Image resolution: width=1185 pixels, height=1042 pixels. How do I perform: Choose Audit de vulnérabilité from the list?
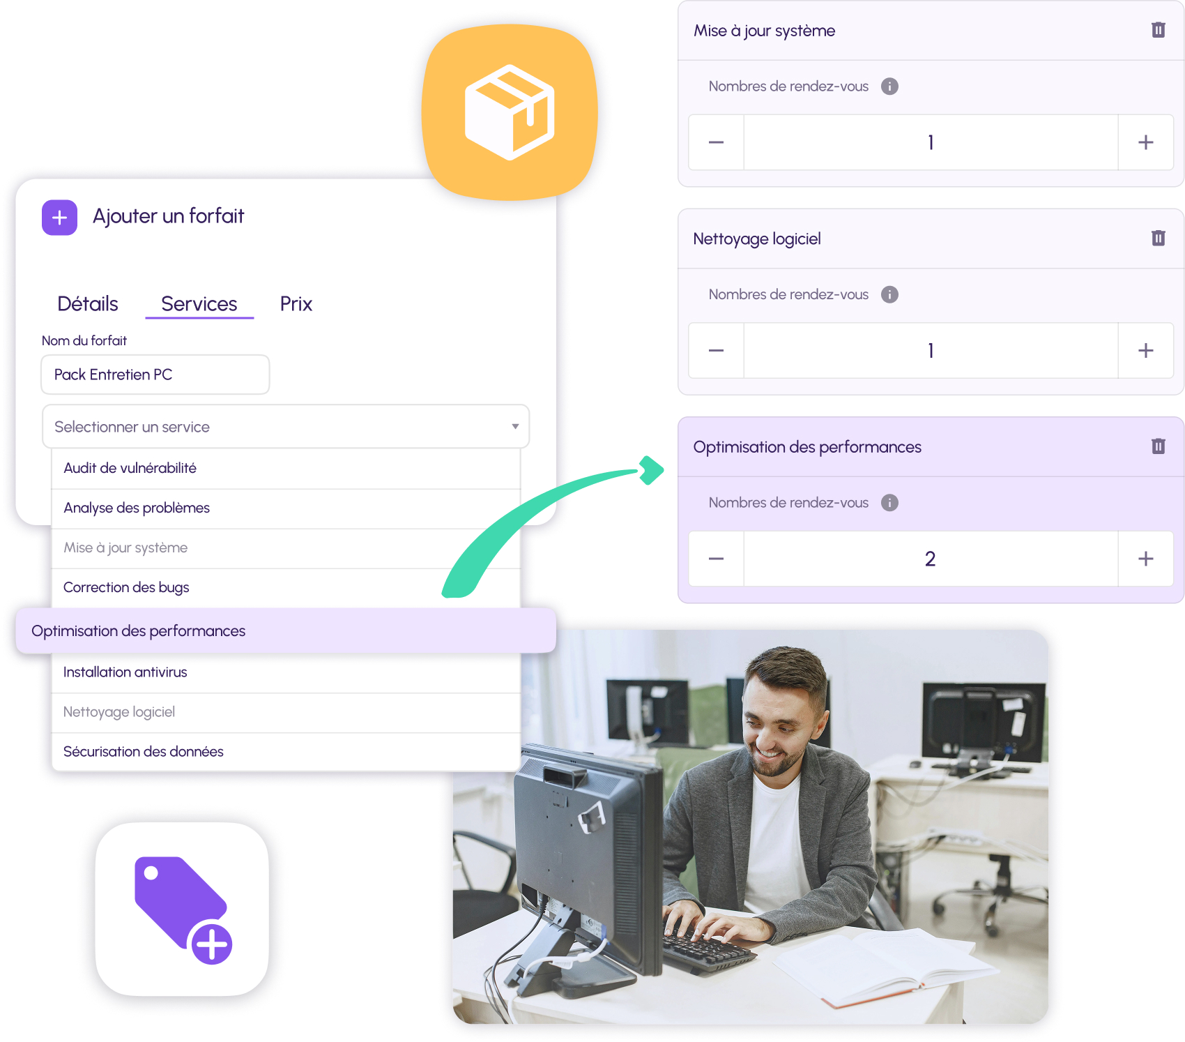pos(130,468)
